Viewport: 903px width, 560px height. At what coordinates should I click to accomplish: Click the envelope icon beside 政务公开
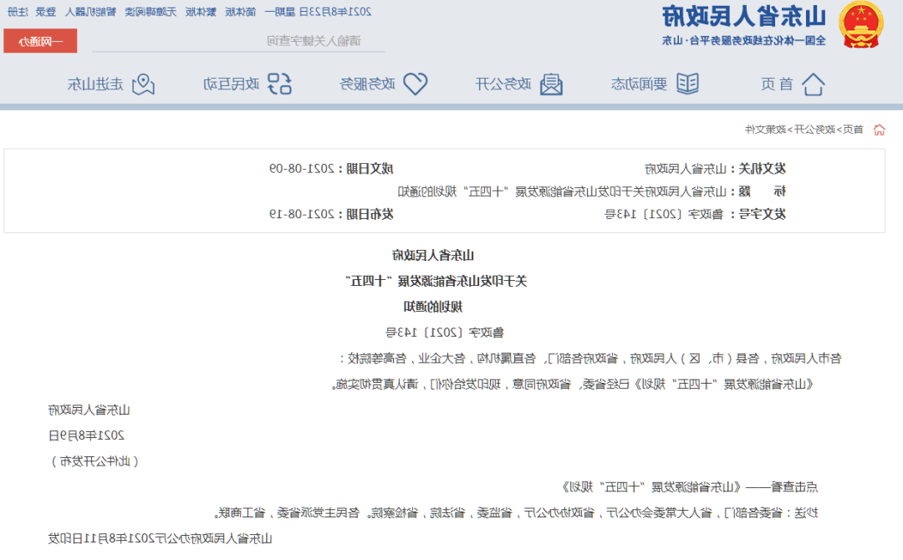[552, 83]
